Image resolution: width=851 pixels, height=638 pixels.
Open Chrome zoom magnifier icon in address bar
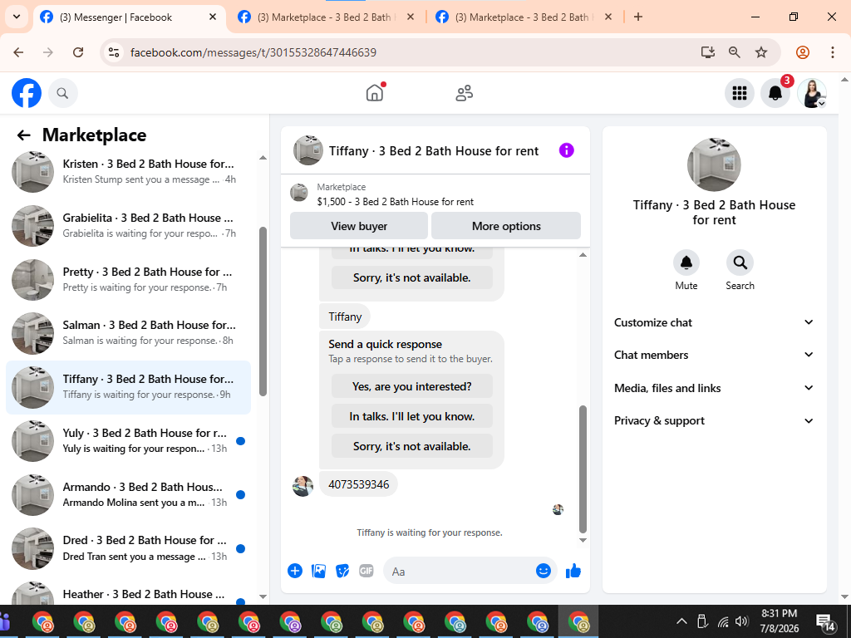point(735,52)
